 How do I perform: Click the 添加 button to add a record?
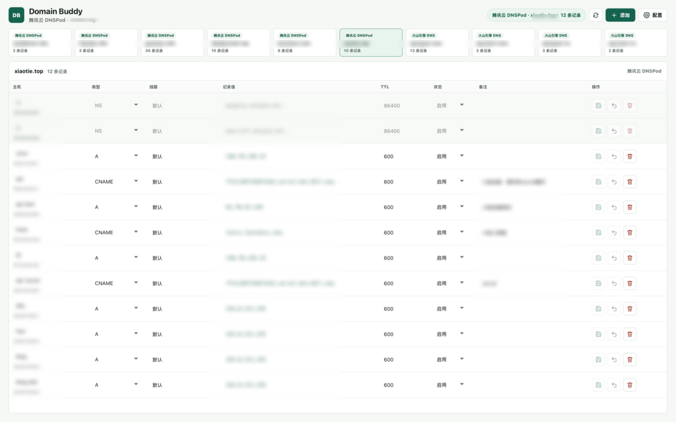click(620, 15)
